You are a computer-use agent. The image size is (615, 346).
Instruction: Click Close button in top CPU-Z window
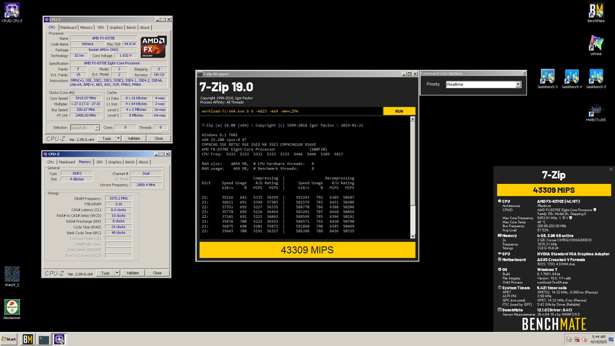click(x=159, y=138)
